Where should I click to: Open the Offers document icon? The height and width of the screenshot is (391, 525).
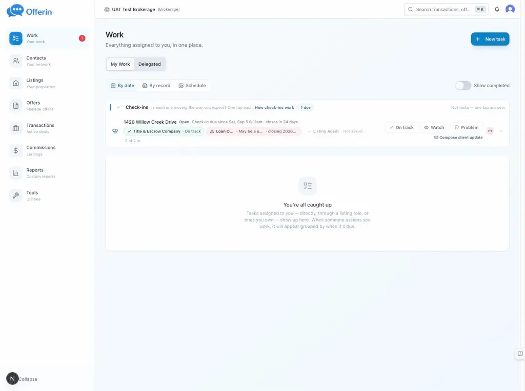[x=16, y=106]
